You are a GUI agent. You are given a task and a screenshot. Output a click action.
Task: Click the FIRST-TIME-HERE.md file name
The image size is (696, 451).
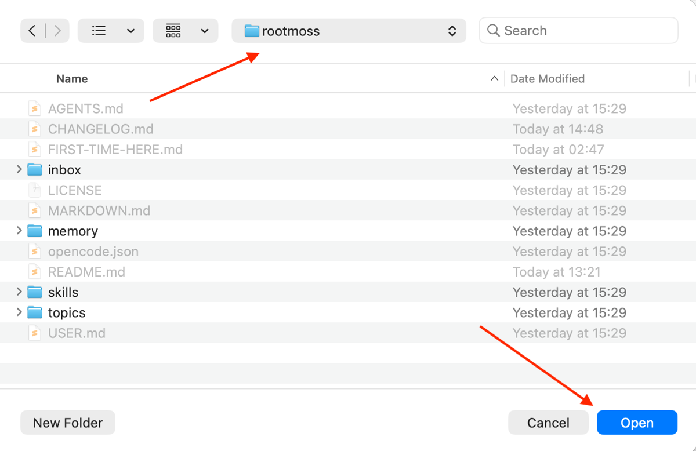[115, 150]
